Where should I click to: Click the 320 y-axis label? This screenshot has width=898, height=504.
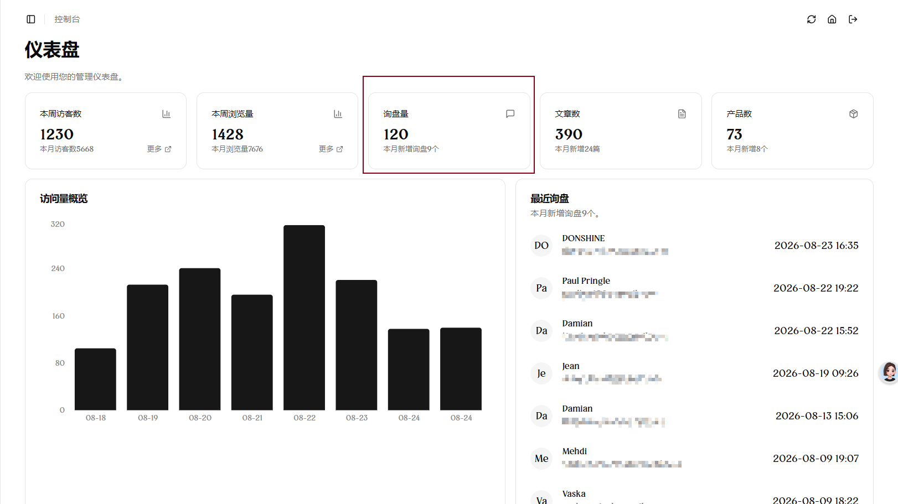pos(58,224)
